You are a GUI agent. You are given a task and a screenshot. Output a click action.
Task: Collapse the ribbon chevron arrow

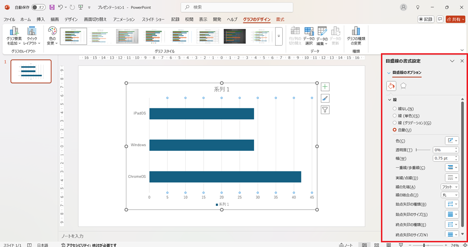(462, 50)
